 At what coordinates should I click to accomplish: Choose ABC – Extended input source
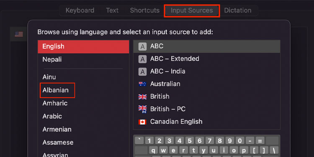pyautogui.click(x=207, y=59)
